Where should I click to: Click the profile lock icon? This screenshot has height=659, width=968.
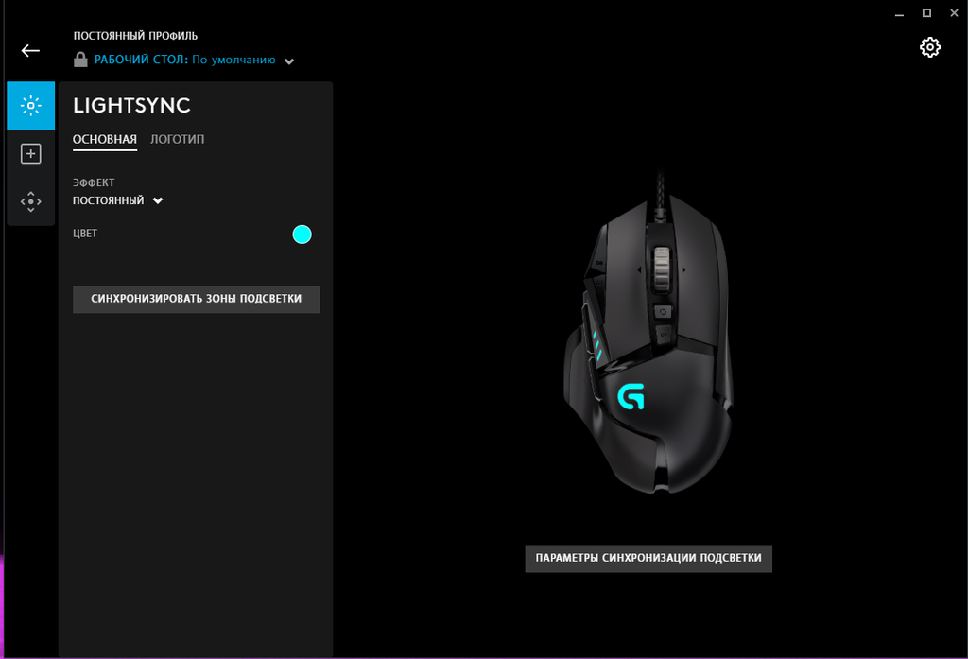coord(80,60)
